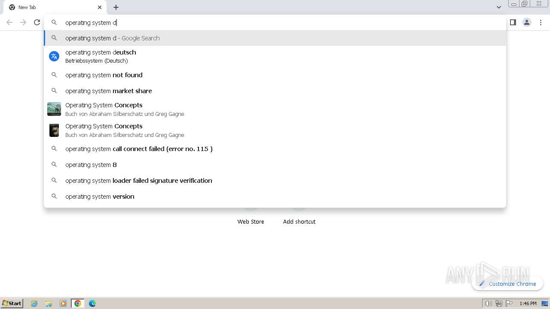Click Action Center flag tray icon
Image resolution: width=550 pixels, height=309 pixels.
[x=509, y=303]
